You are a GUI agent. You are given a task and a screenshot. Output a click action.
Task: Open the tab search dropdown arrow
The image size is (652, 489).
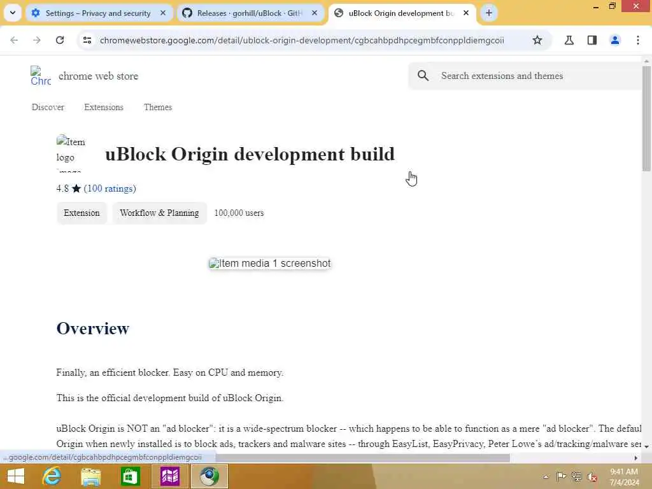click(13, 13)
